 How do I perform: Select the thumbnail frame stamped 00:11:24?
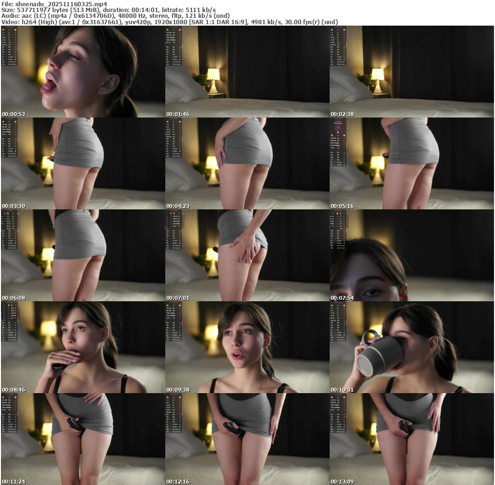coord(83,439)
